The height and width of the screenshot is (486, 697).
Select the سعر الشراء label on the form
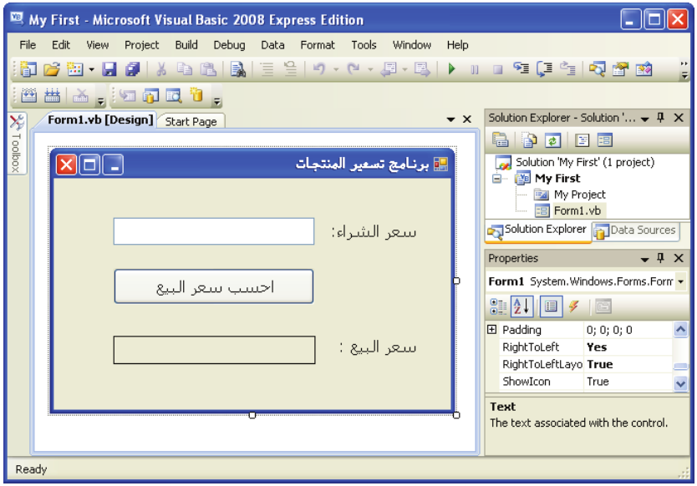pos(374,232)
